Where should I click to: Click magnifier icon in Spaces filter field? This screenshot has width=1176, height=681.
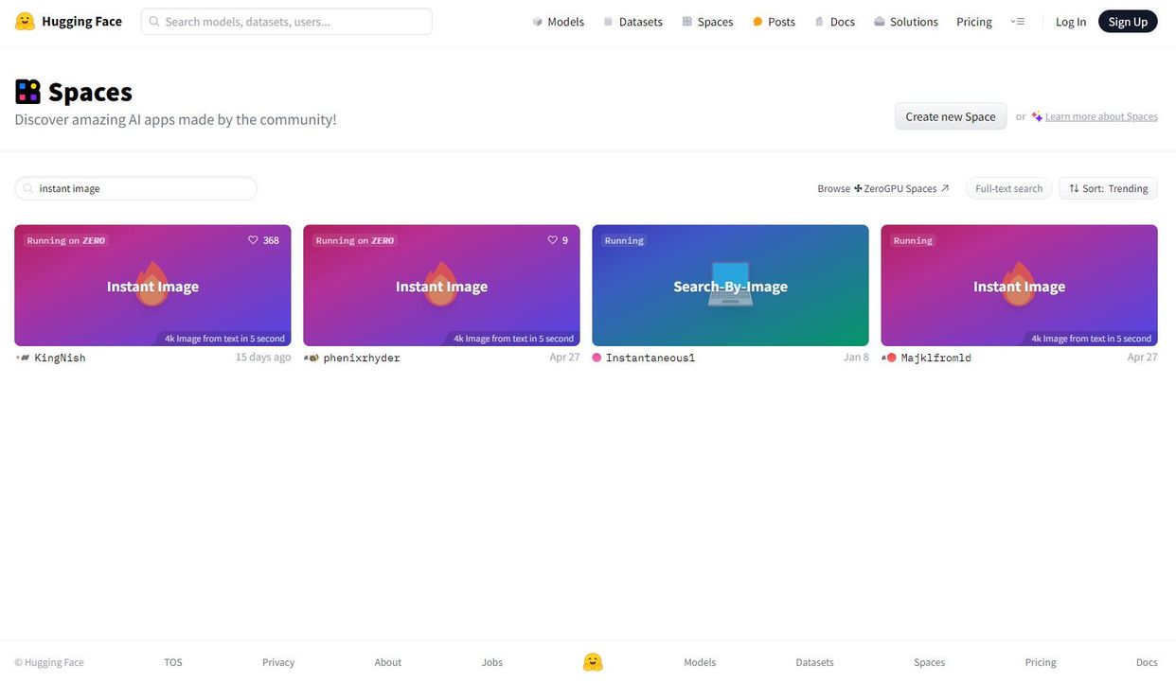point(27,188)
